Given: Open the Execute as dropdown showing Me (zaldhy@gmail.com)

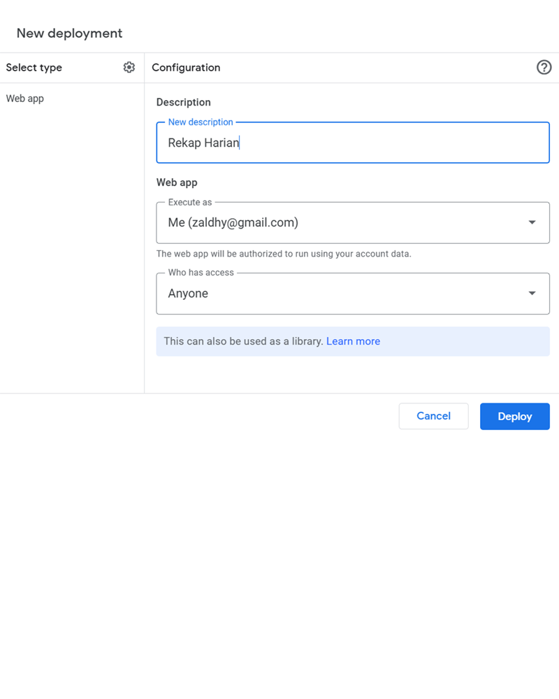Looking at the screenshot, I should pos(353,223).
